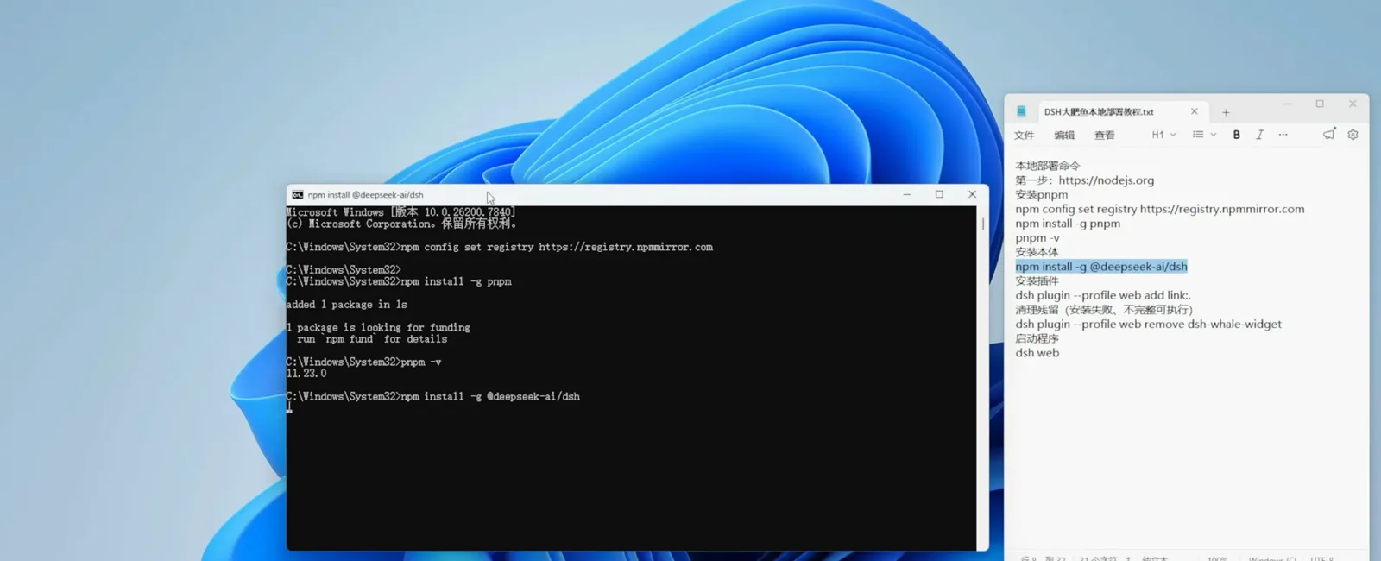Toggle italic formatting in Notepad

[x=1260, y=135]
